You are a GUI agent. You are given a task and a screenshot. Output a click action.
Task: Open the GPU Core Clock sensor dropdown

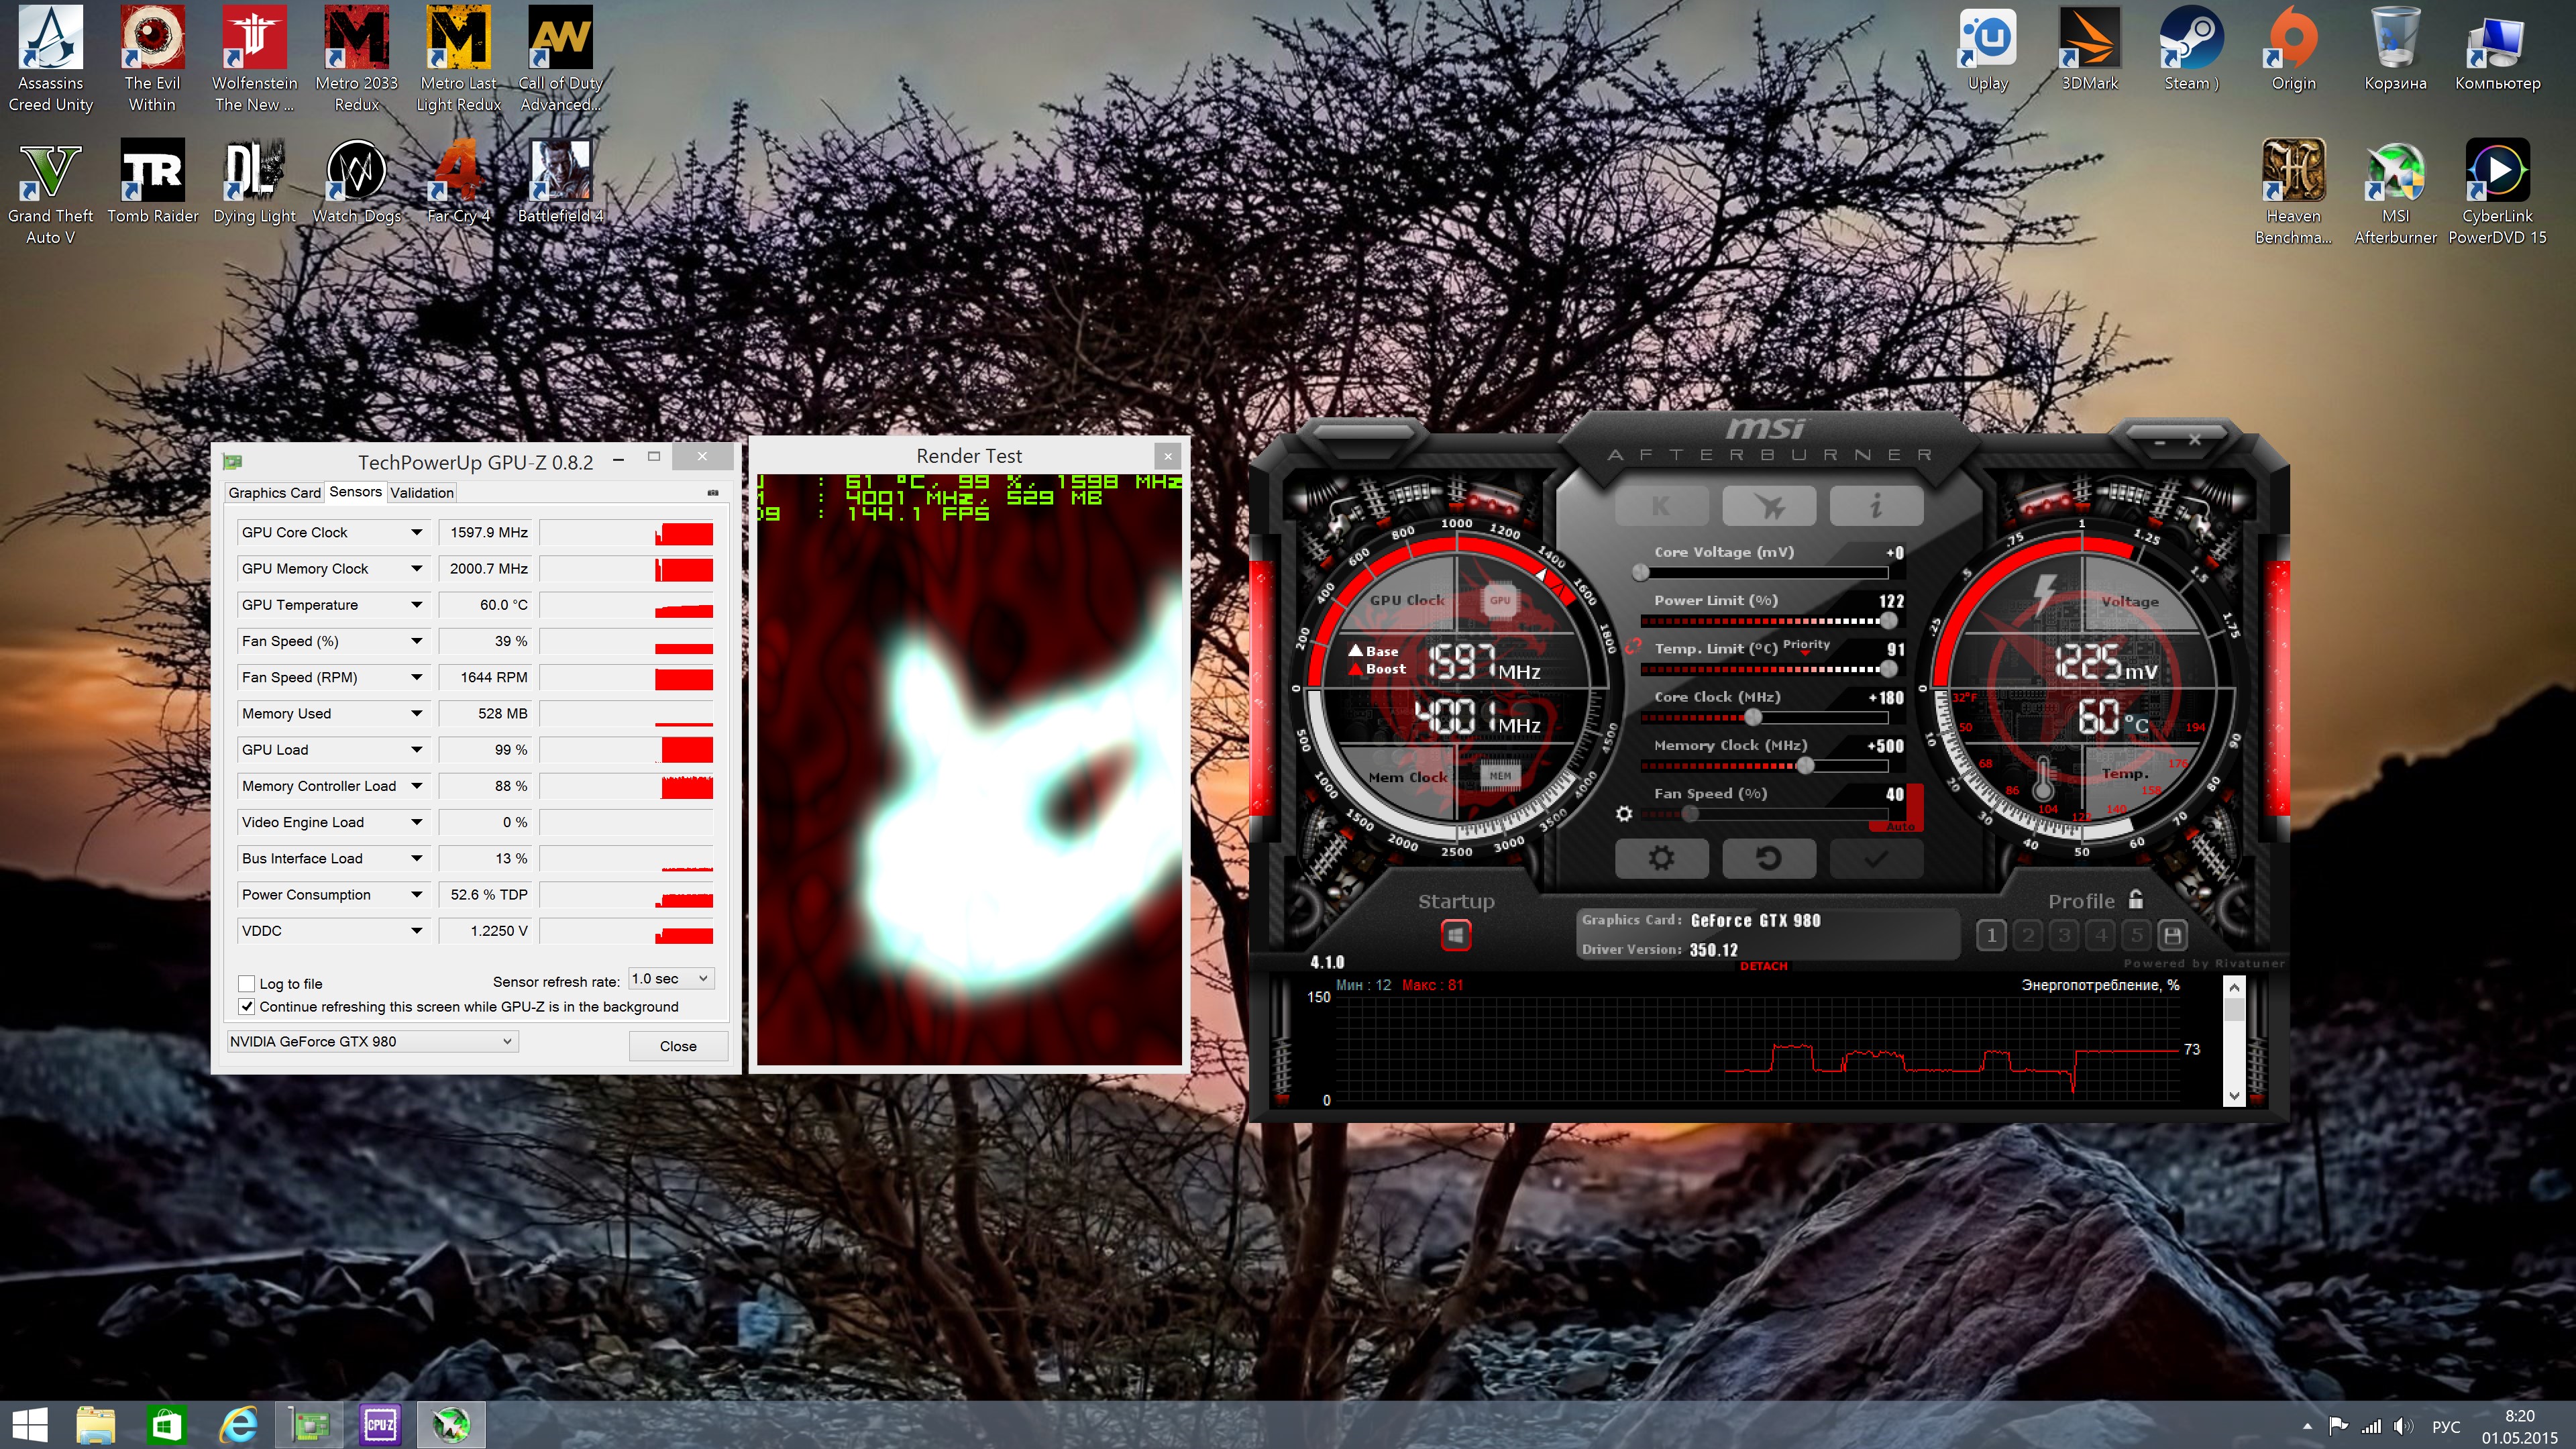click(416, 532)
